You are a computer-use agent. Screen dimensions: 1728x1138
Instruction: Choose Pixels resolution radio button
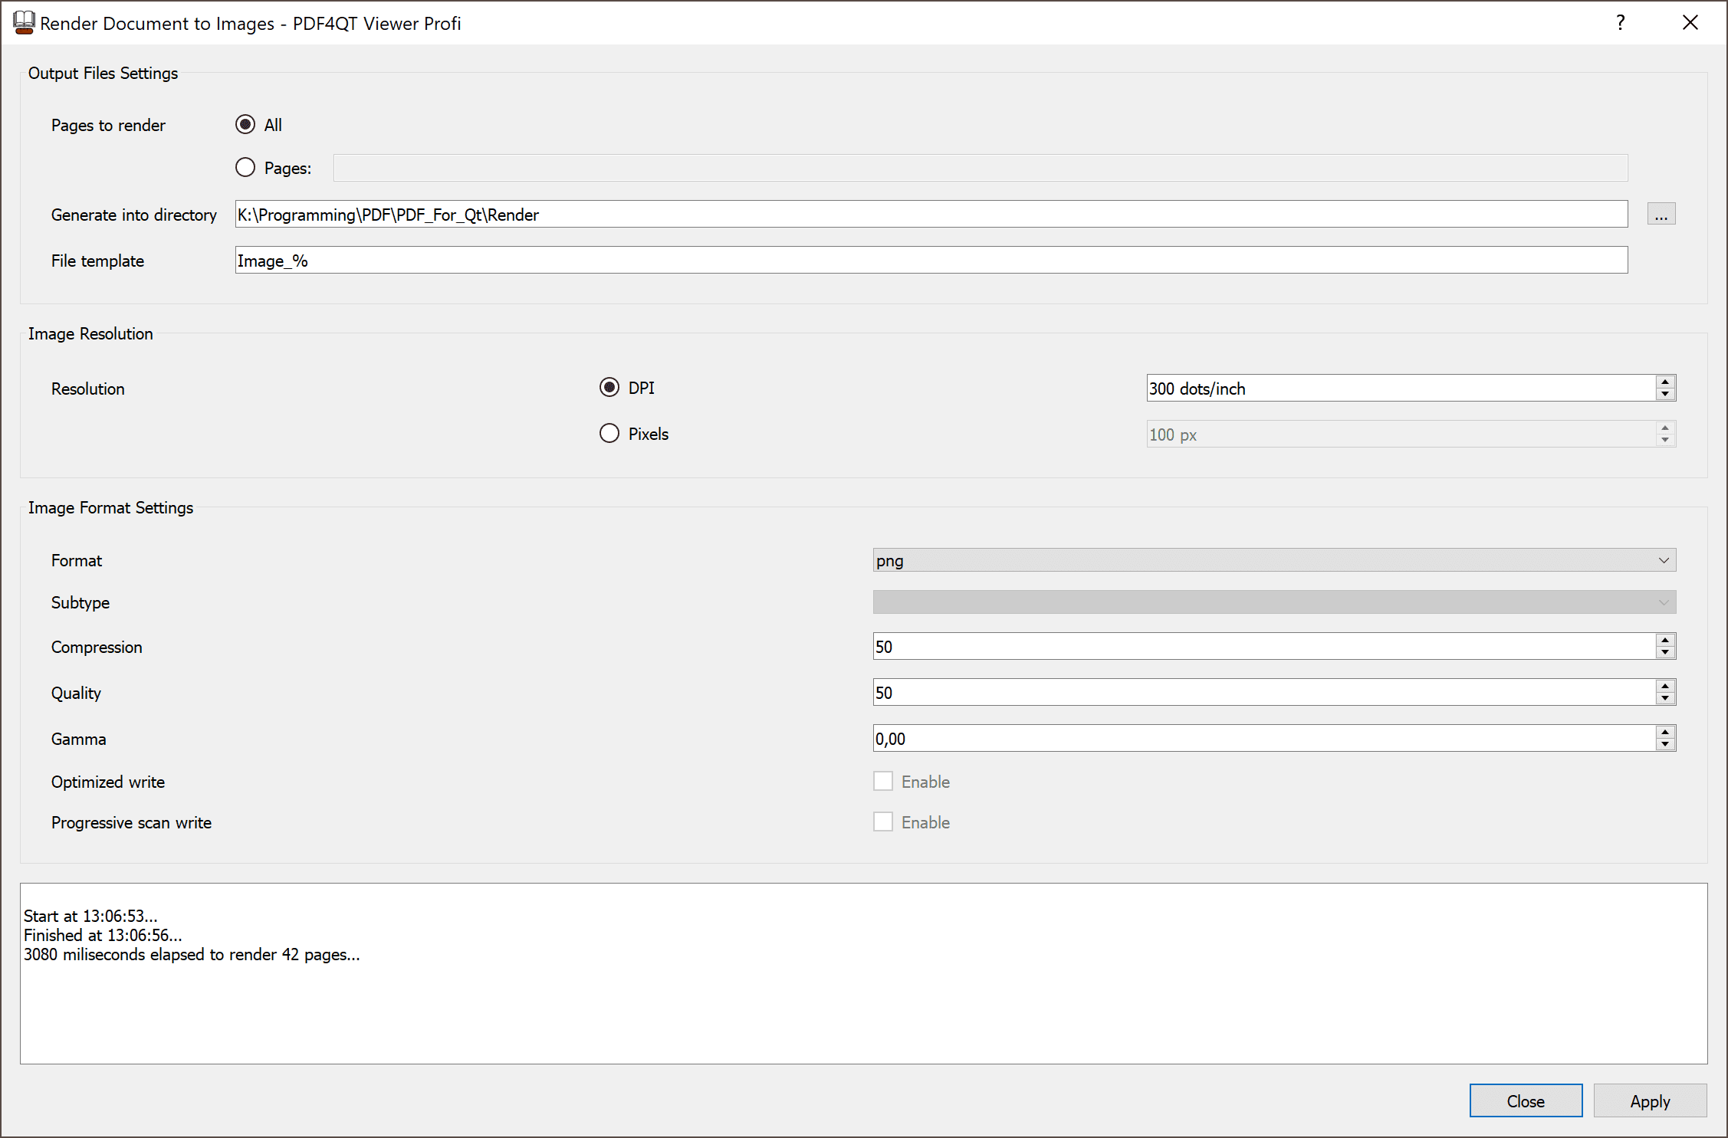point(609,434)
